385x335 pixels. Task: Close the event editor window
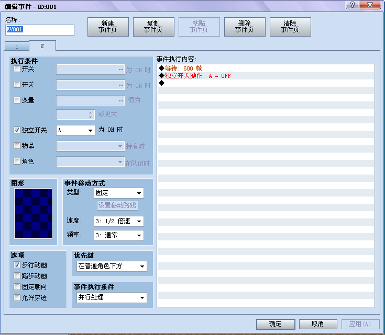pyautogui.click(x=370, y=5)
